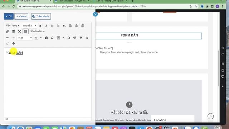The image size is (229, 129).
Task: Switch to desktop preview
Action: click(223, 77)
